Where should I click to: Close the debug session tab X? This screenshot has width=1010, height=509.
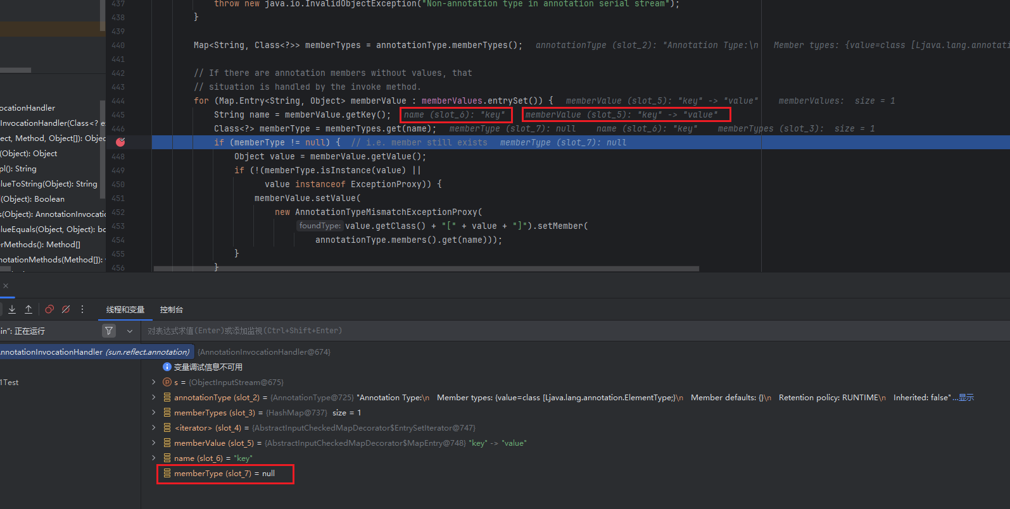tap(6, 286)
